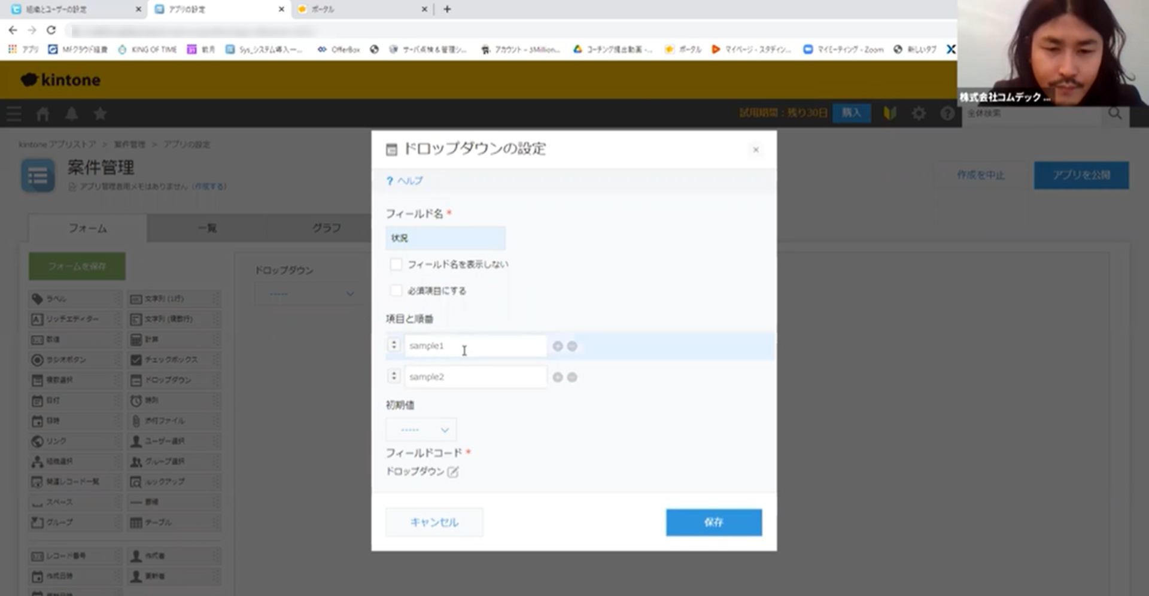Toggle 必須項目にする checkbox
The image size is (1149, 596).
(x=396, y=290)
